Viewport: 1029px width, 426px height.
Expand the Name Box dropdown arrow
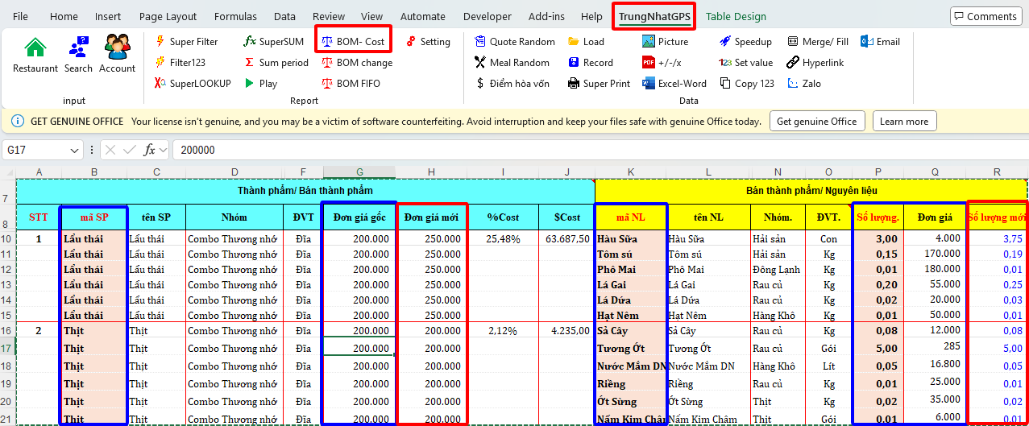(x=74, y=151)
